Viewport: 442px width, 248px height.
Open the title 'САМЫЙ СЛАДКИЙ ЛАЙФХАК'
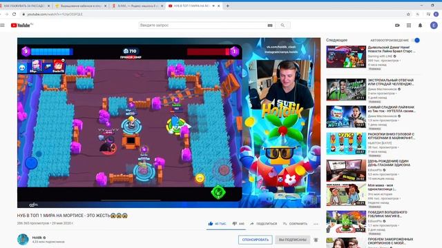(392, 109)
